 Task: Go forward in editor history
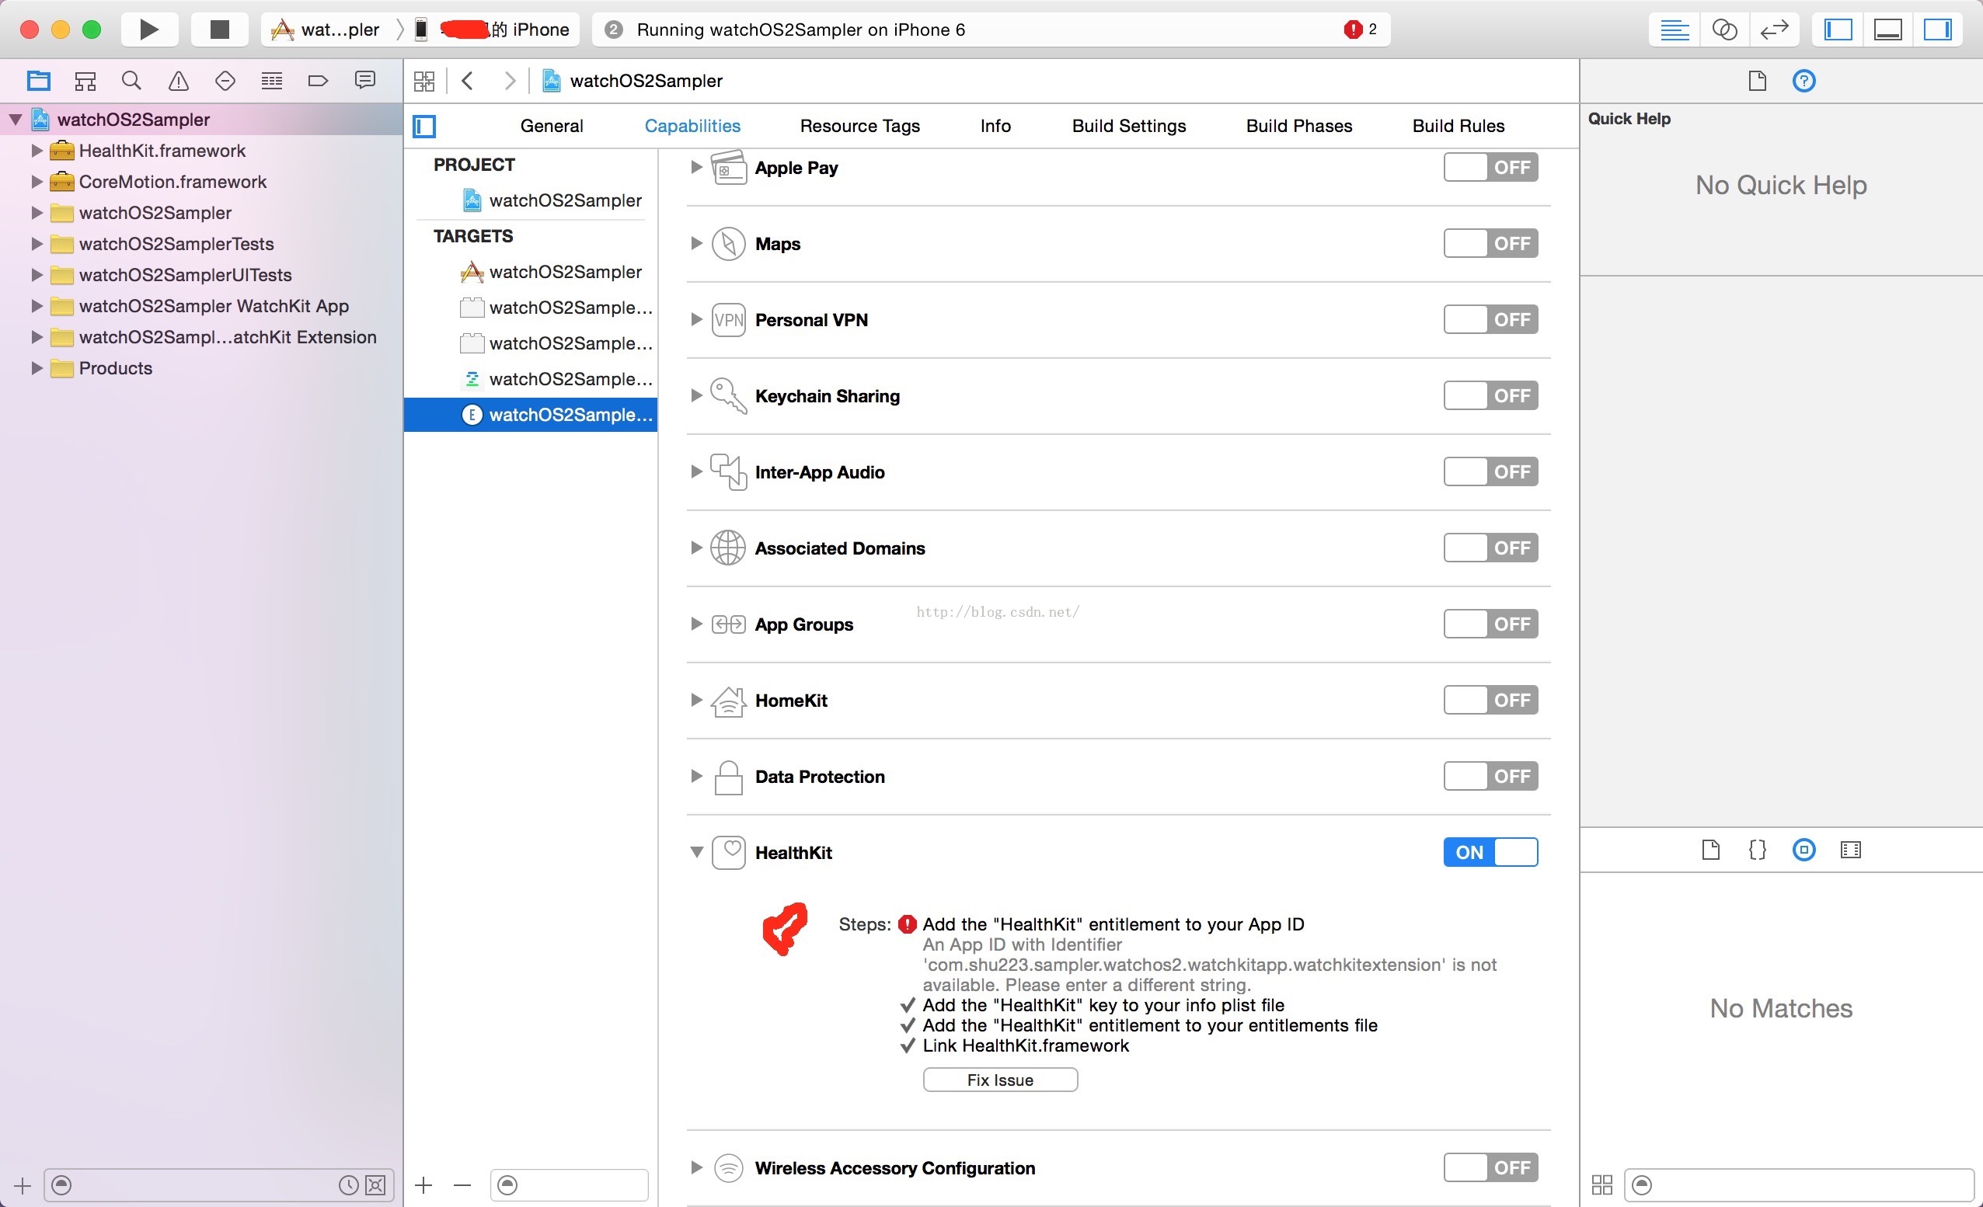(x=510, y=81)
